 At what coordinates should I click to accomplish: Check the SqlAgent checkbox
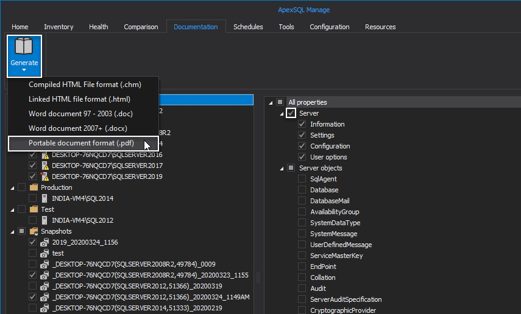[302, 179]
